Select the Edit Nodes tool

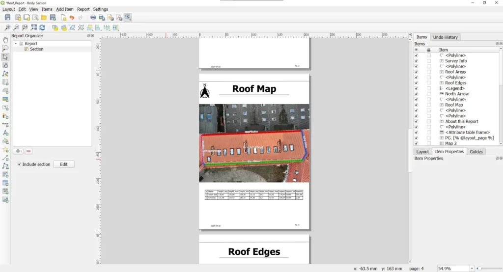coord(5,74)
